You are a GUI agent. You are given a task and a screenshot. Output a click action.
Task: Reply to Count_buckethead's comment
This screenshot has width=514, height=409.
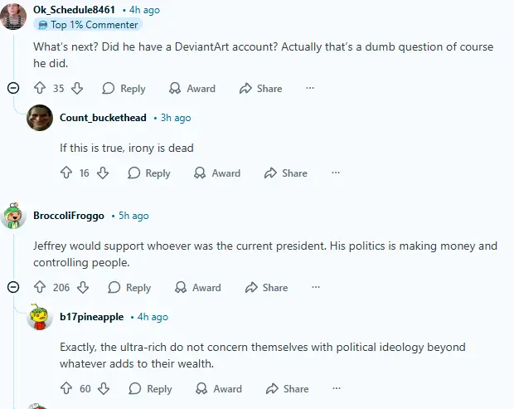(x=149, y=173)
